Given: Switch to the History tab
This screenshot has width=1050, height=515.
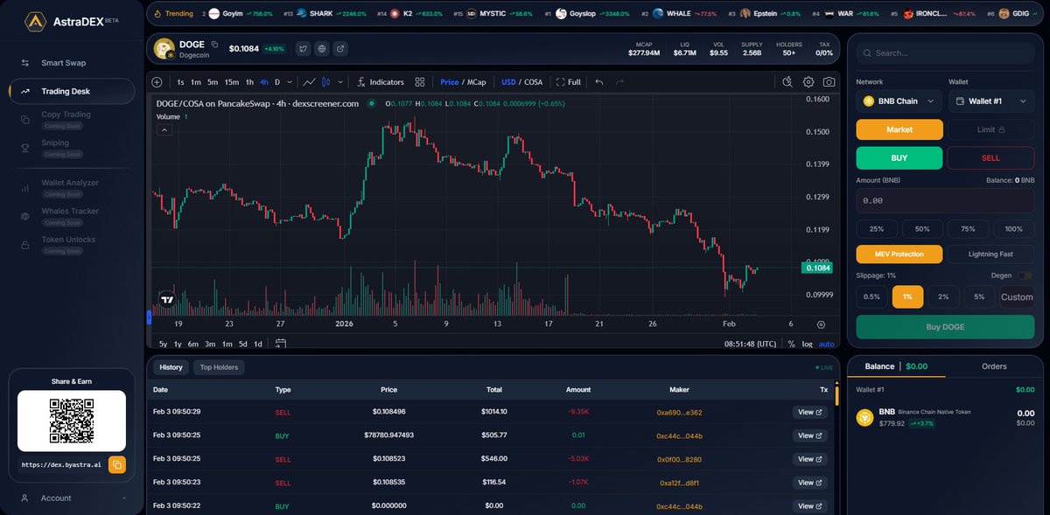Looking at the screenshot, I should 171,367.
